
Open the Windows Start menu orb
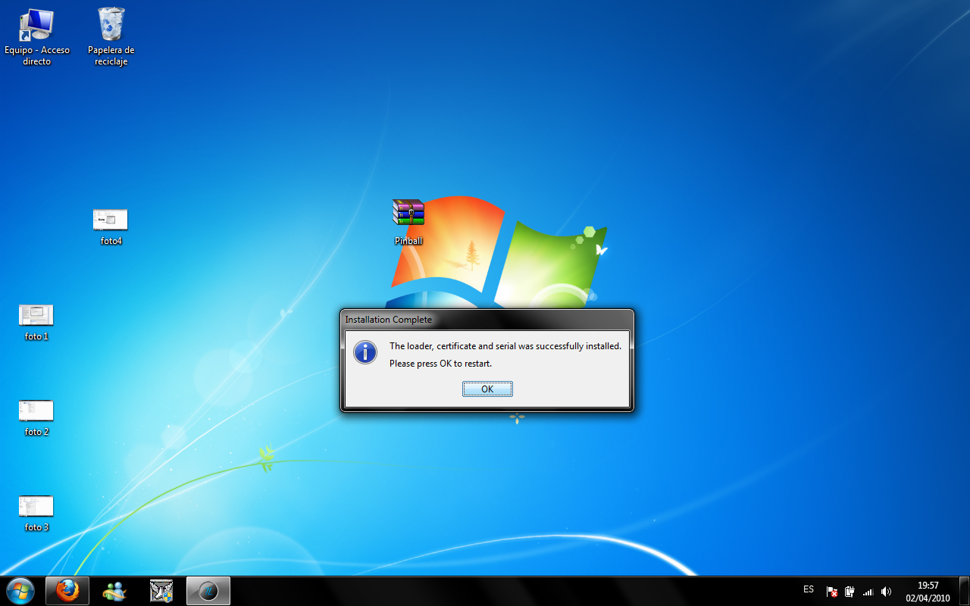pos(20,591)
